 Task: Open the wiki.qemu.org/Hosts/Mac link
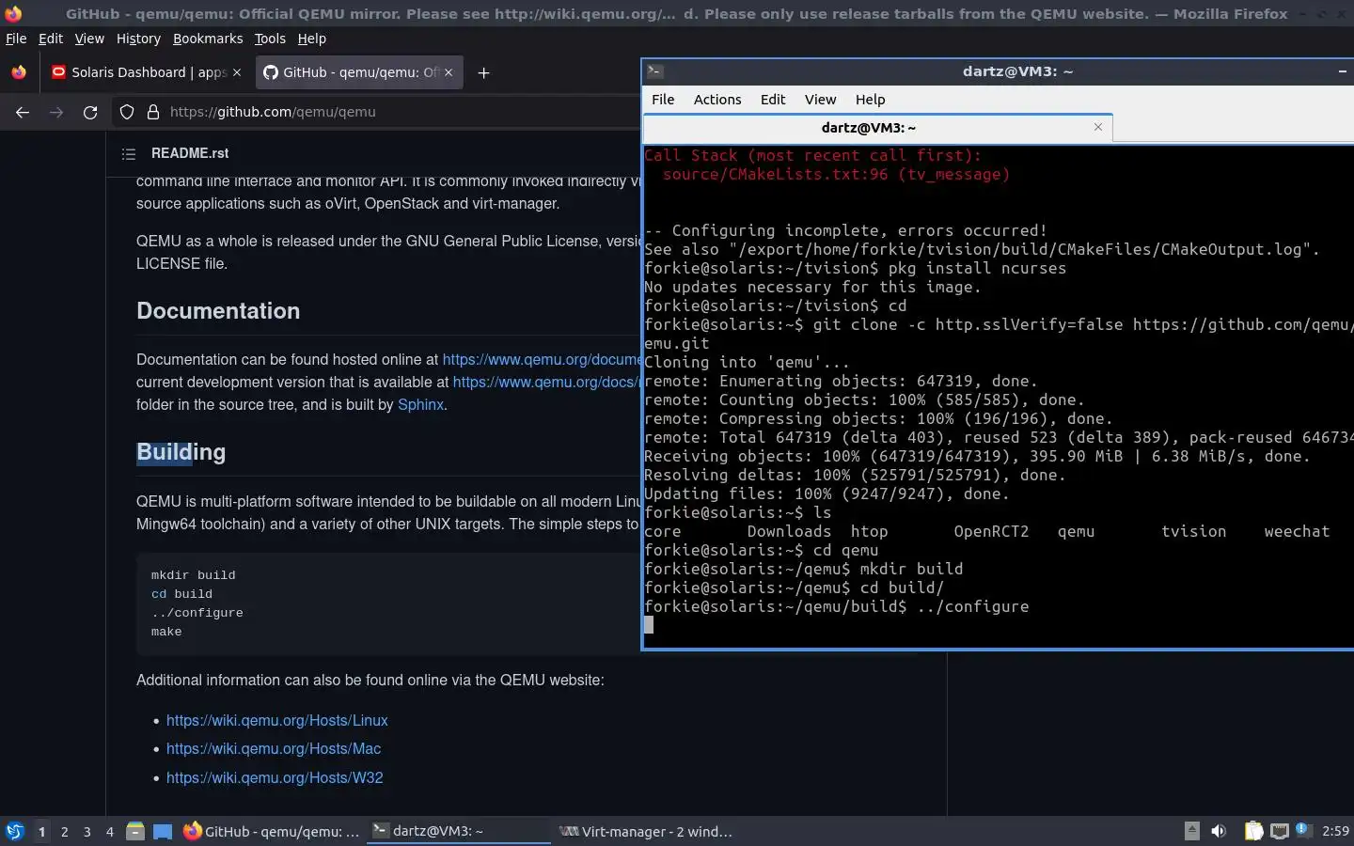[274, 749]
